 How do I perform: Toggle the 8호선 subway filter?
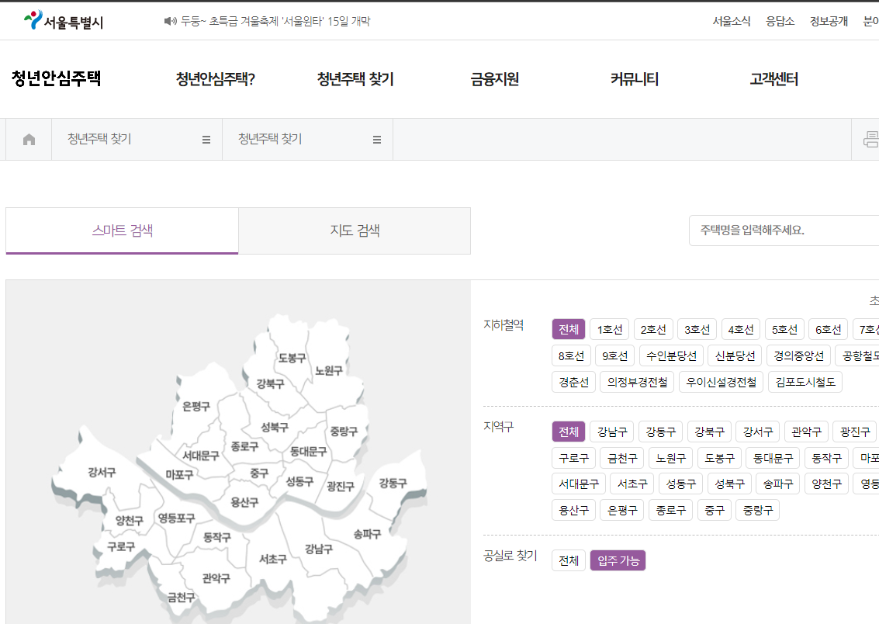click(x=571, y=355)
